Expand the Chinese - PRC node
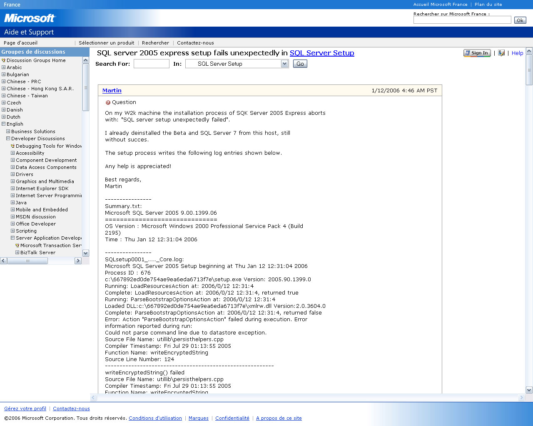Viewport: 533px width, 426px height. [x=3, y=82]
